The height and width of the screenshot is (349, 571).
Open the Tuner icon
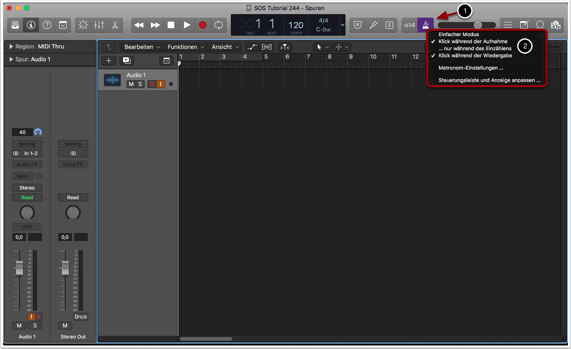click(x=373, y=25)
